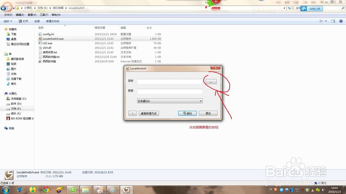
Task: Select the 使用手册.txt file
Action: tap(50, 52)
